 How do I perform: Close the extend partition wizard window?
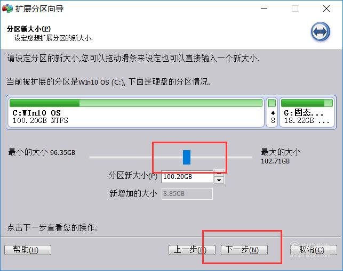point(326,9)
